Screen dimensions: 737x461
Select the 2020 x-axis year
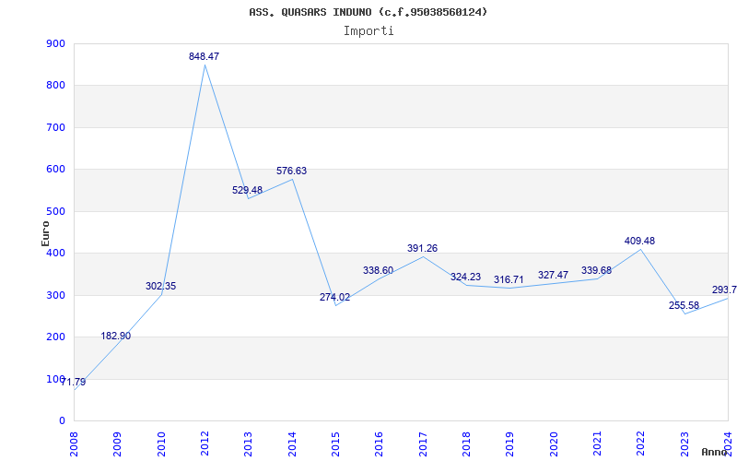[554, 443]
